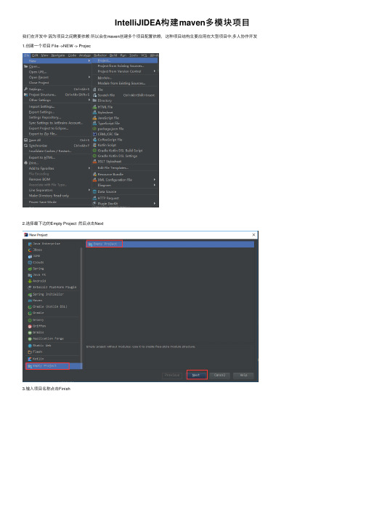Image resolution: width=366 pixels, height=519 pixels.
Task: Click the Gradle Kotlin DSL Build Script icon
Action: (94, 151)
